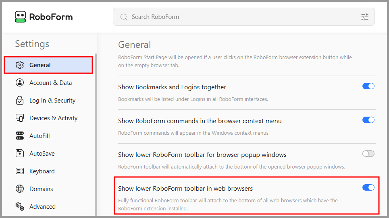Click the Account & Data person icon
The width and height of the screenshot is (389, 218).
pos(20,82)
